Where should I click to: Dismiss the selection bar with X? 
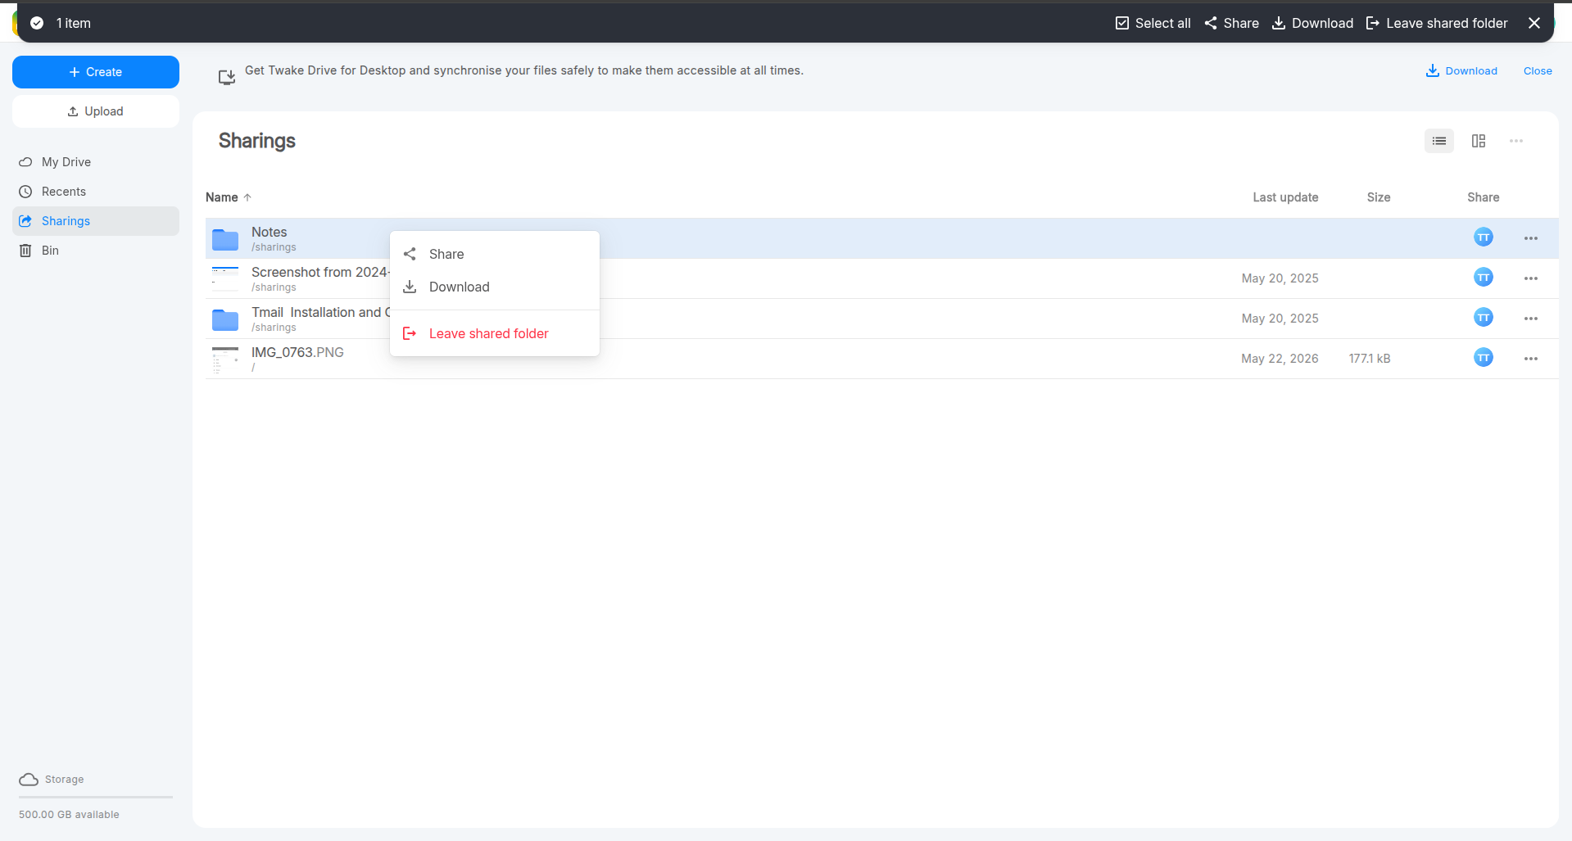pyautogui.click(x=1534, y=23)
